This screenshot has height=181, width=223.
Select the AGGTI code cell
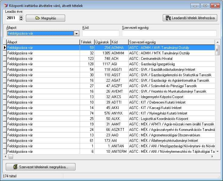click(120, 70)
